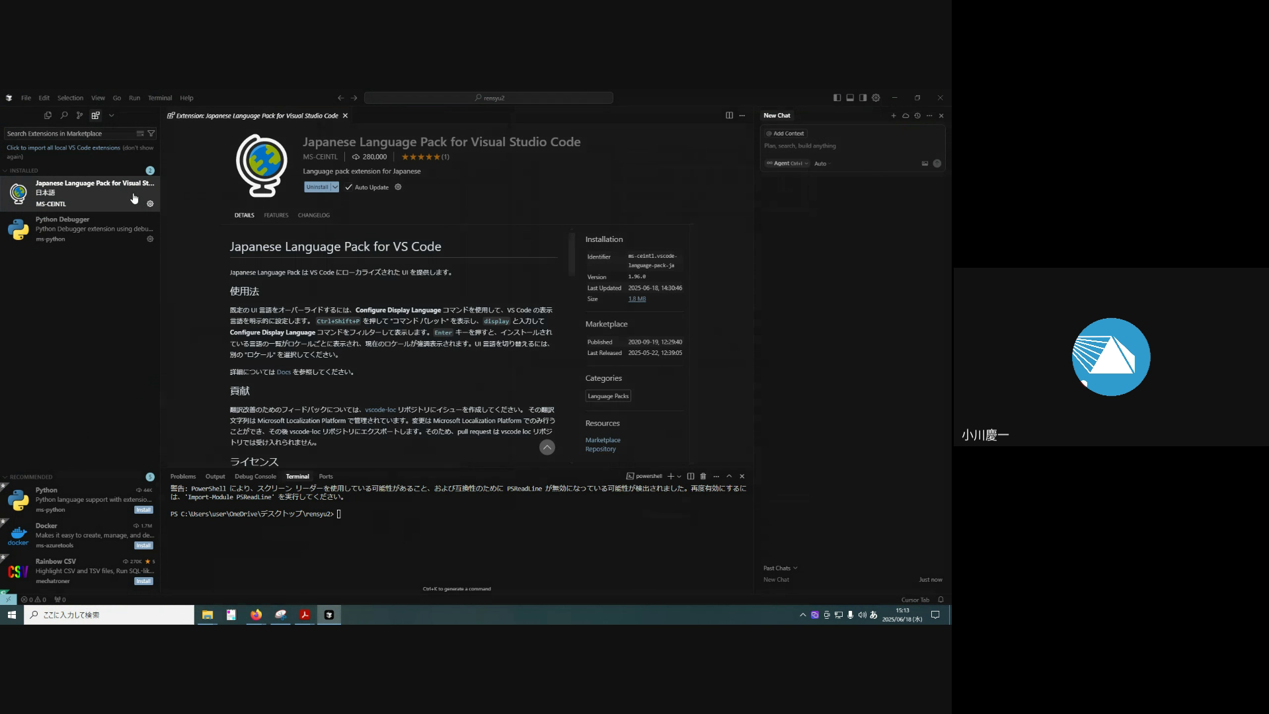
Task: Clear extensions search results icon
Action: [140, 134]
